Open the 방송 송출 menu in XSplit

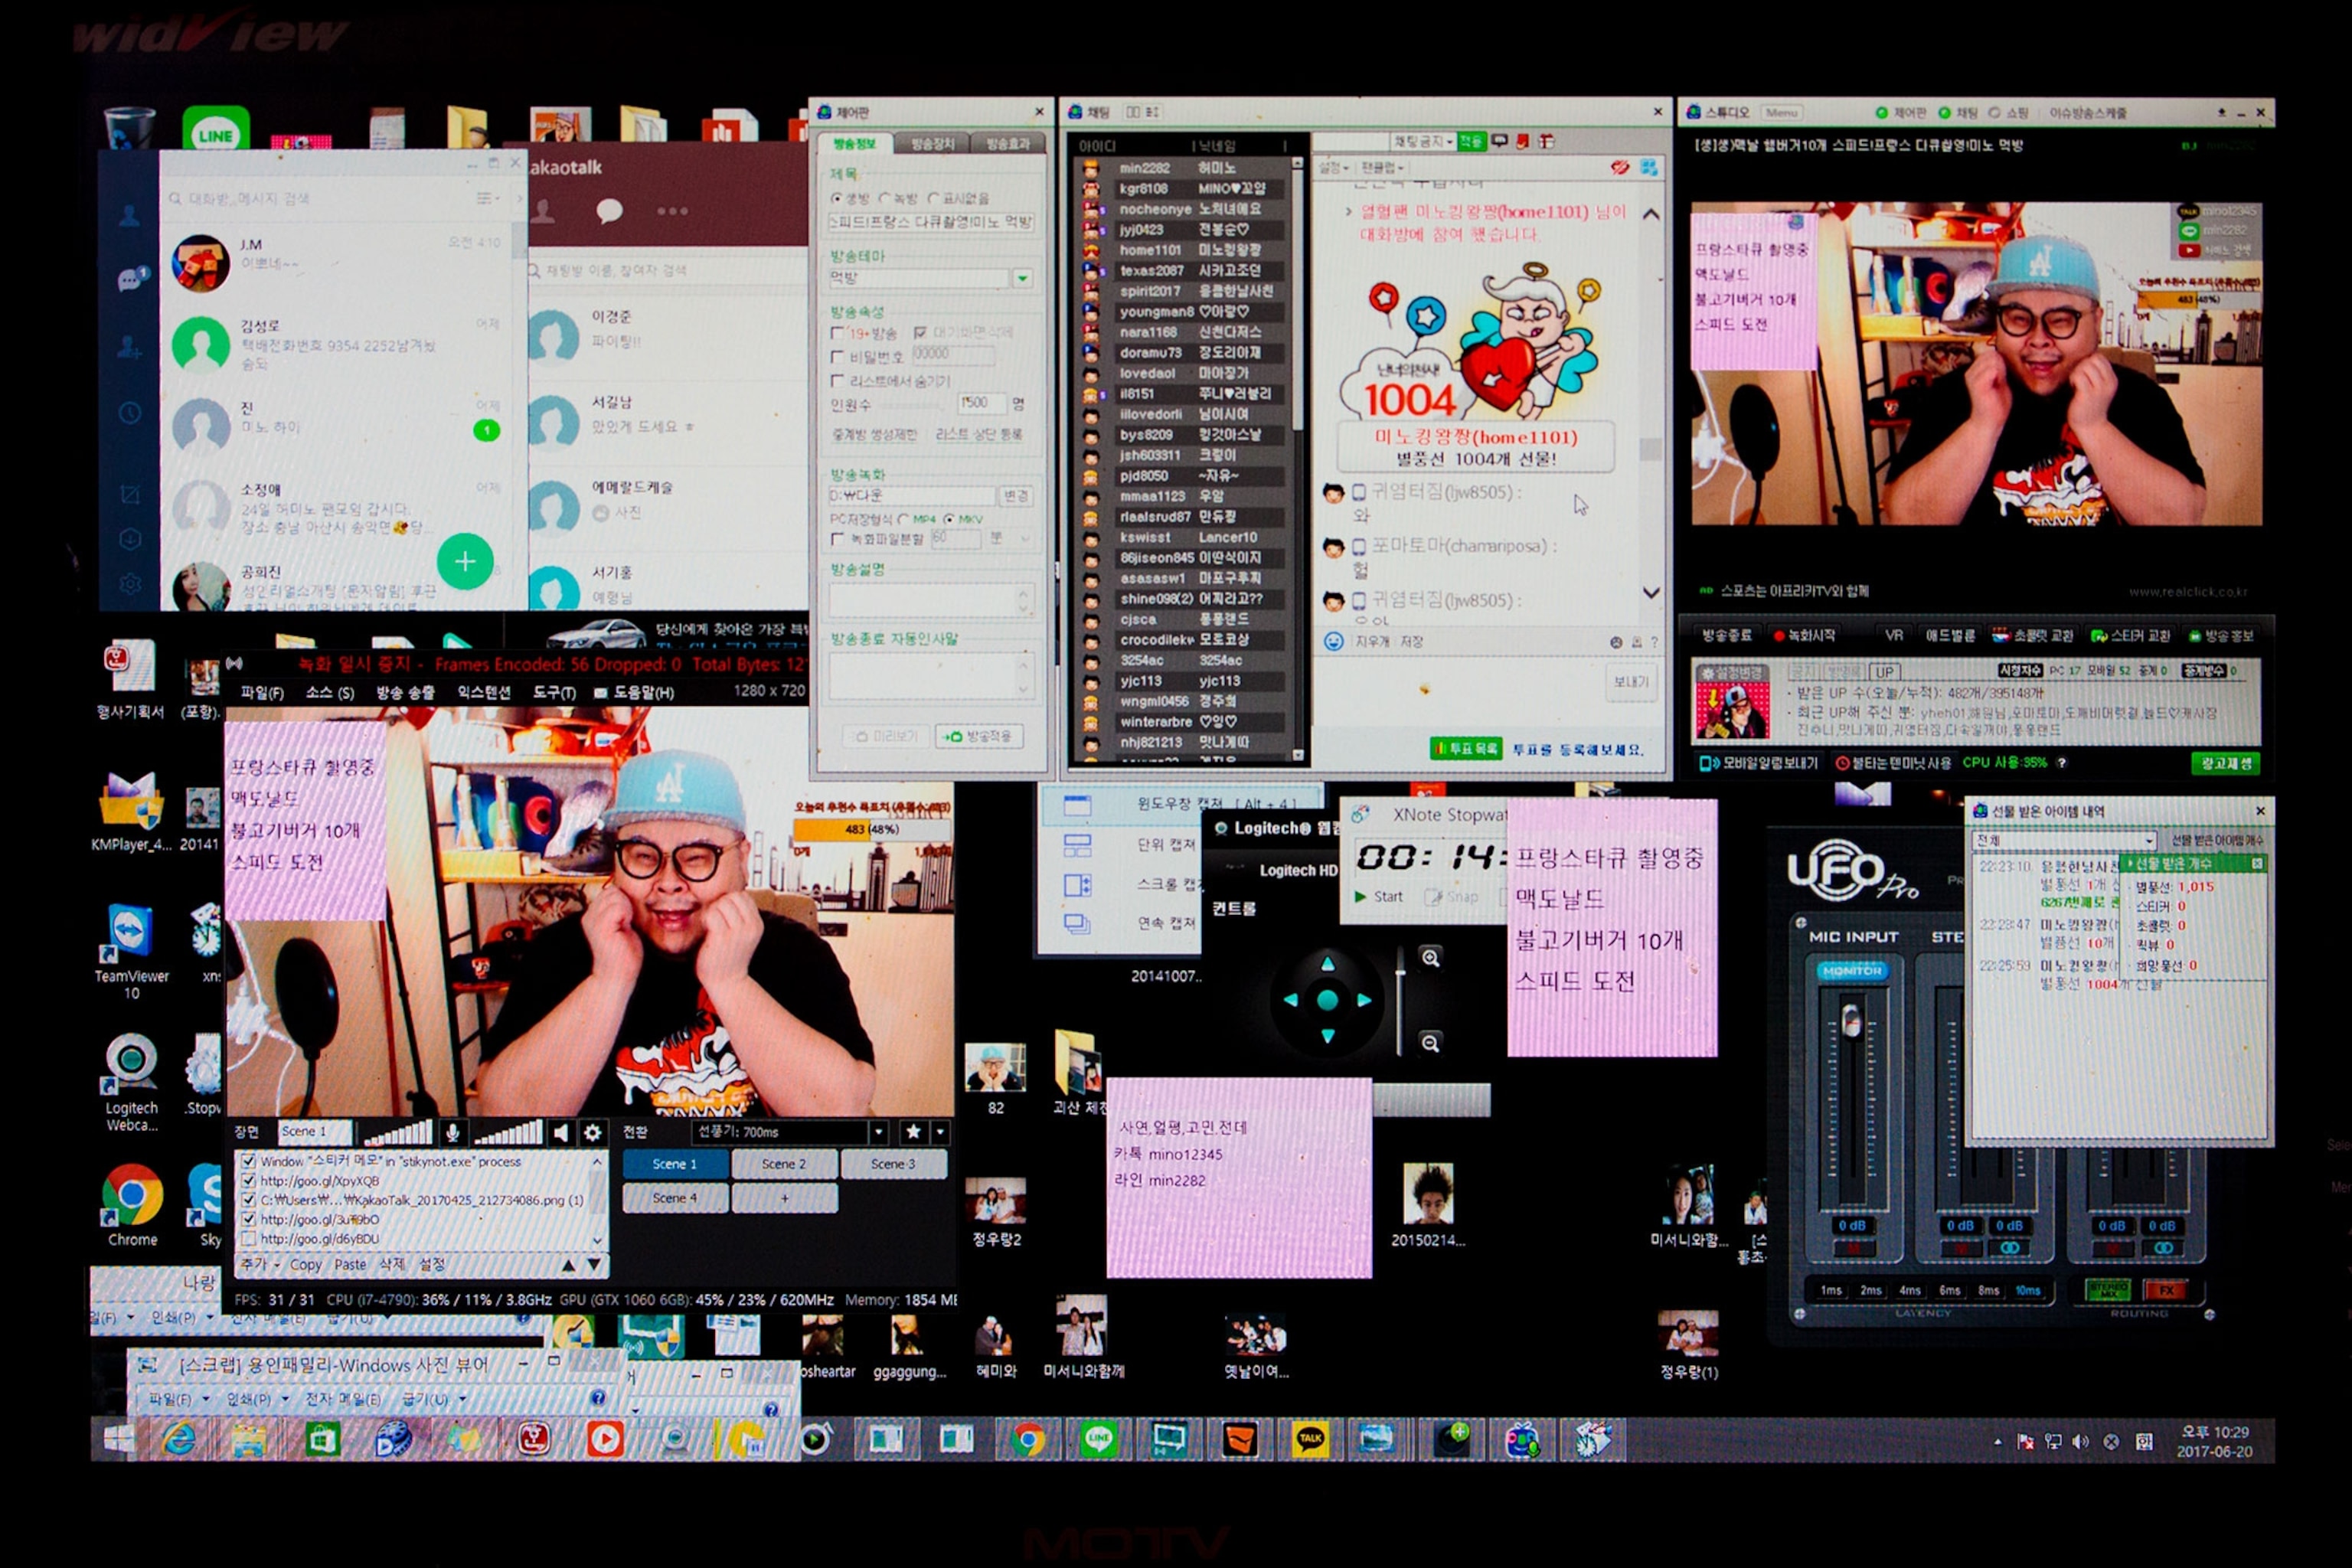[405, 692]
